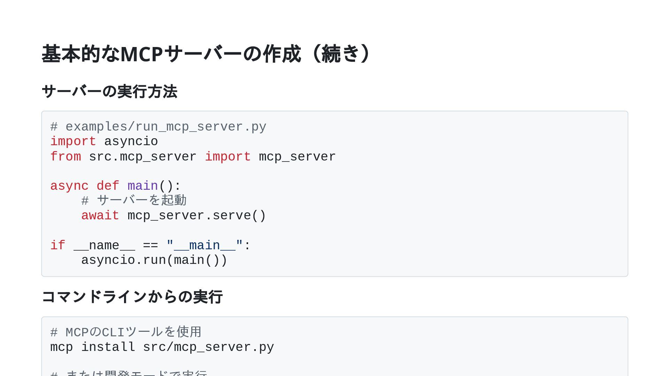Image resolution: width=669 pixels, height=376 pixels.
Task: Click the 'import asyncio' code line
Action: click(104, 142)
